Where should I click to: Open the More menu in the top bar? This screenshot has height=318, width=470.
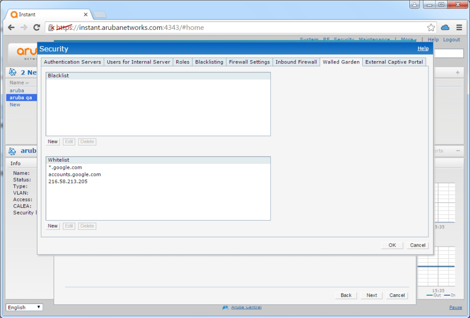[407, 39]
